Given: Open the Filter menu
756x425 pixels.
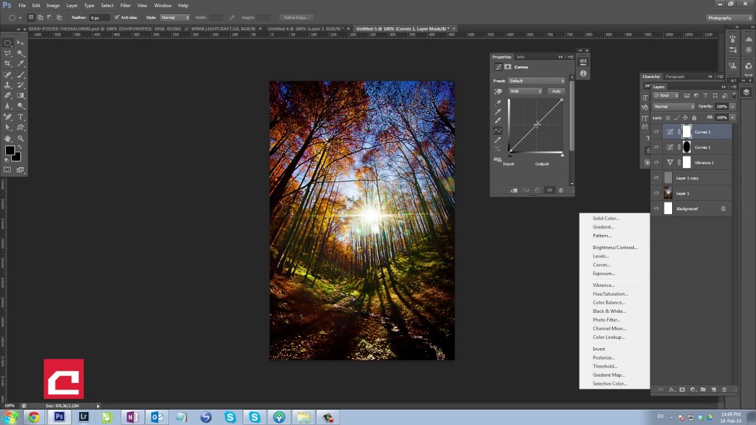Looking at the screenshot, I should click(125, 5).
